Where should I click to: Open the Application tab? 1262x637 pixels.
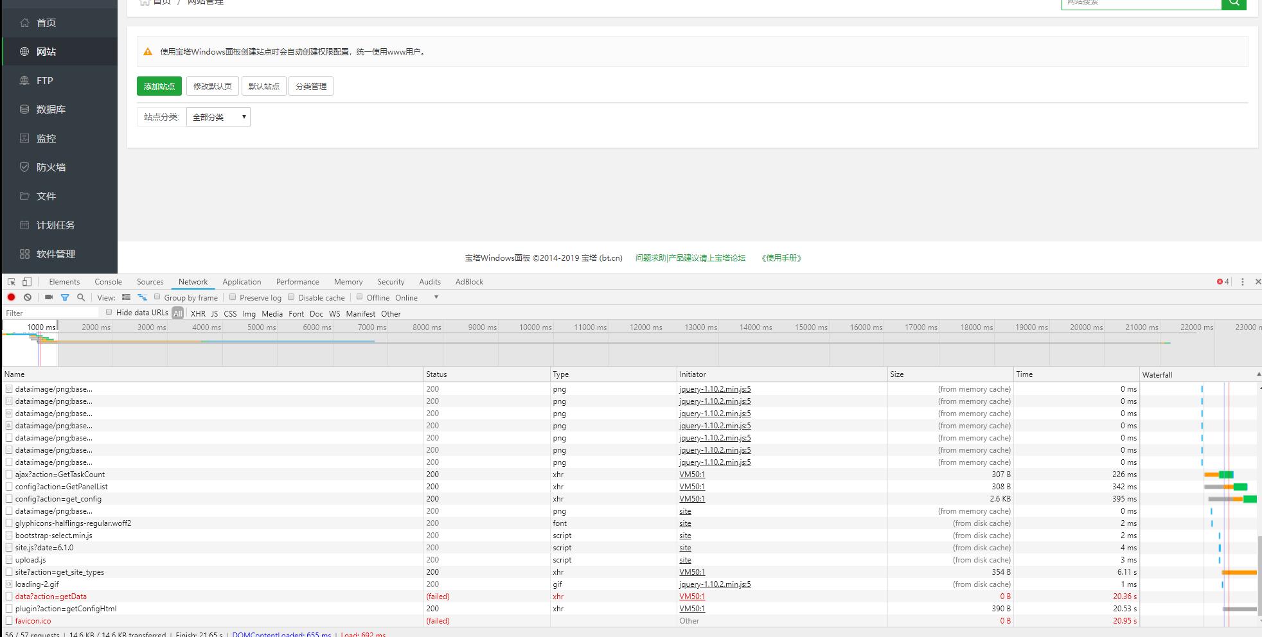[x=242, y=282]
